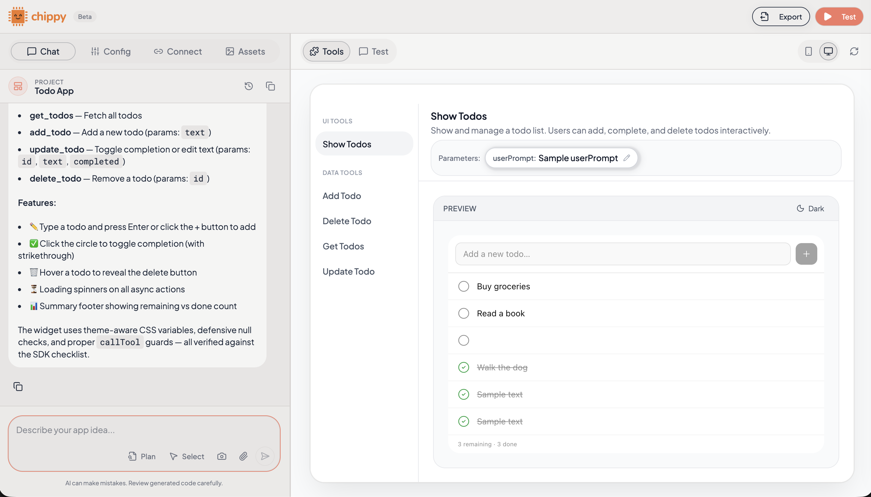Click the Add a new todo input field
The image size is (871, 497).
(622, 254)
